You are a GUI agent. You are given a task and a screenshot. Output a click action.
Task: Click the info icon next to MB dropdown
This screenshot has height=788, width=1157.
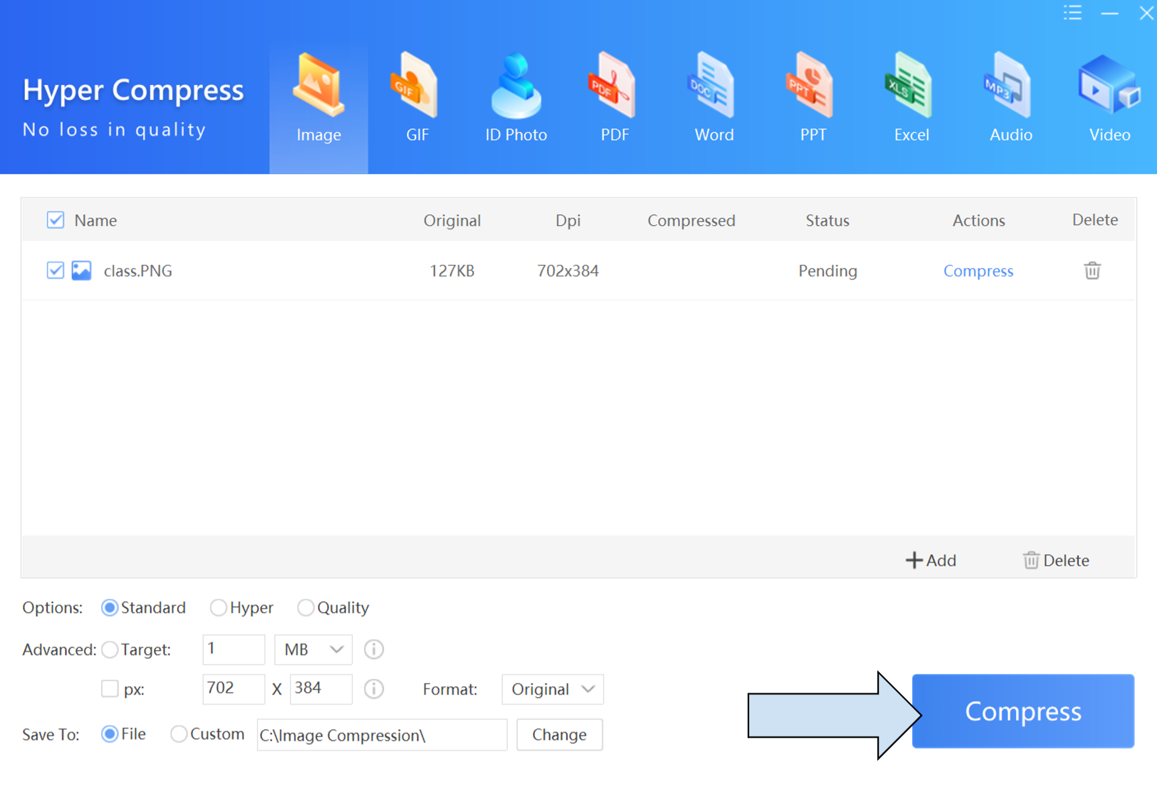[373, 649]
